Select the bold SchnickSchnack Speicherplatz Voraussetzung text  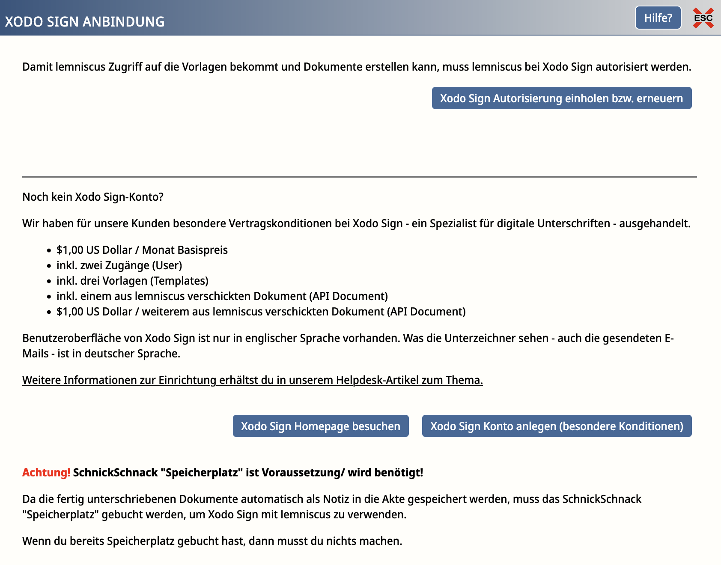tap(248, 473)
